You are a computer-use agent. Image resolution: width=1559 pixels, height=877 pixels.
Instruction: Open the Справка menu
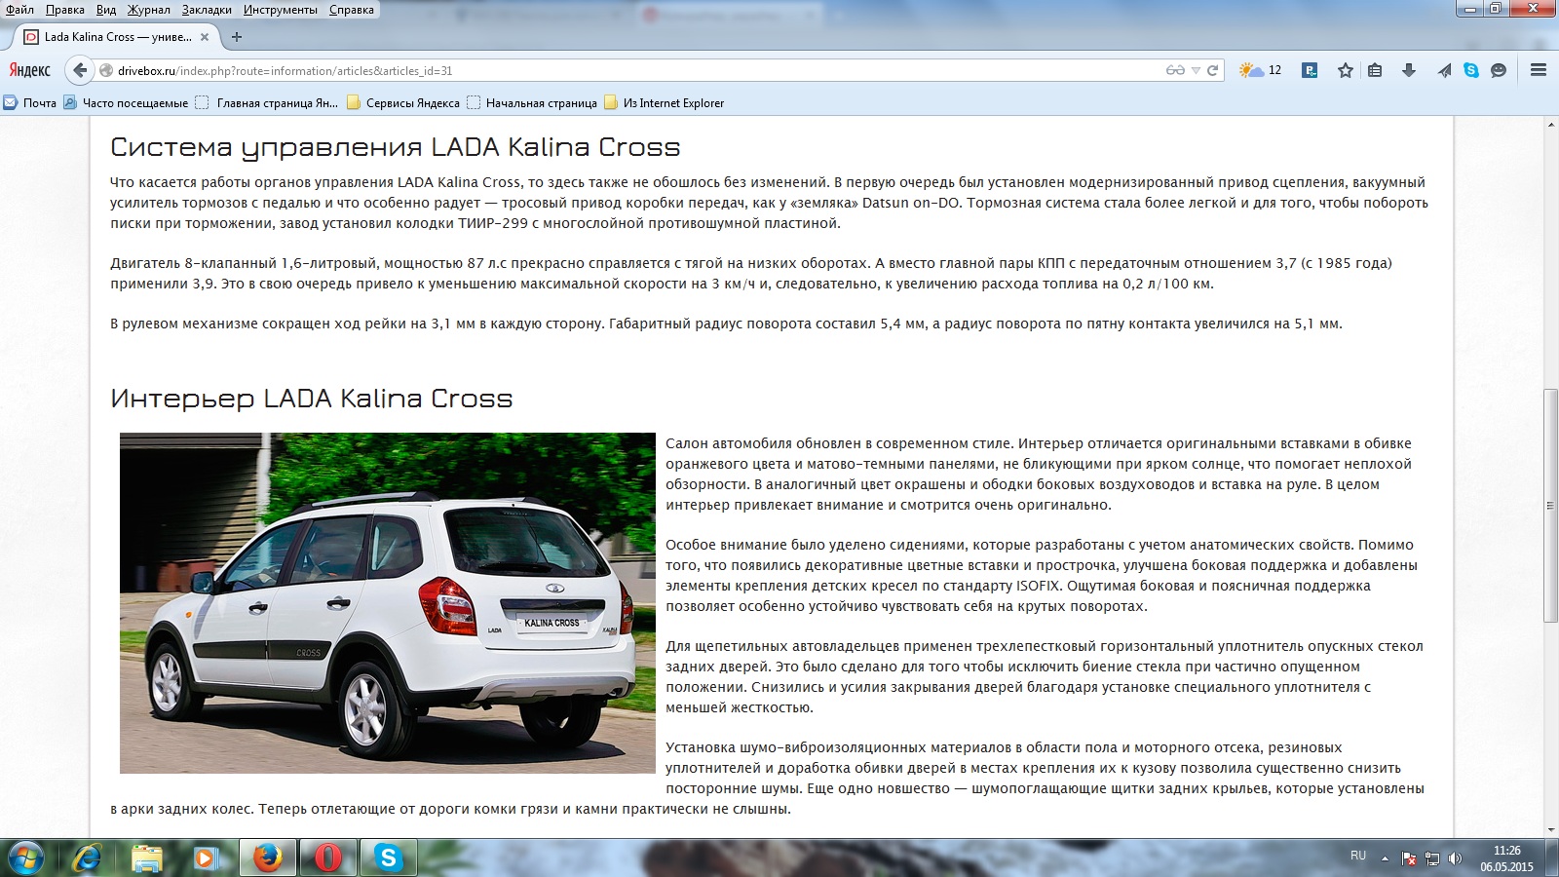click(352, 10)
